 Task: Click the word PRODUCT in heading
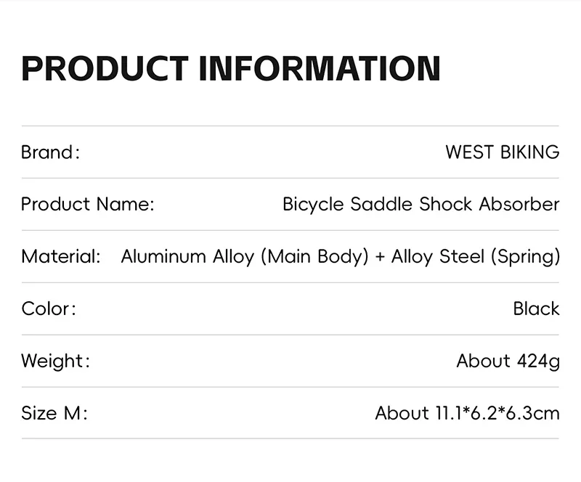pyautogui.click(x=105, y=68)
